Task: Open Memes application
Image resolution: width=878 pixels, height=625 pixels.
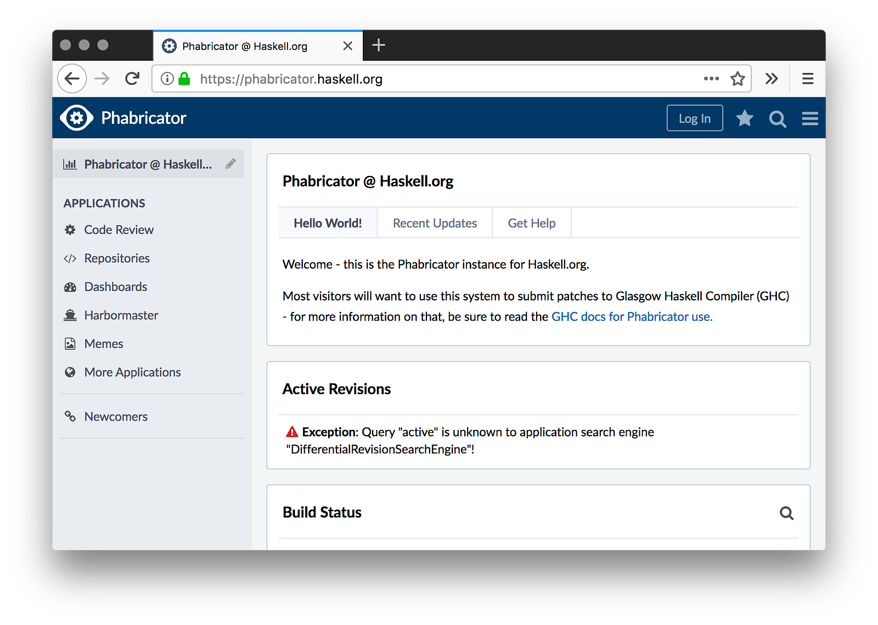Action: point(104,344)
